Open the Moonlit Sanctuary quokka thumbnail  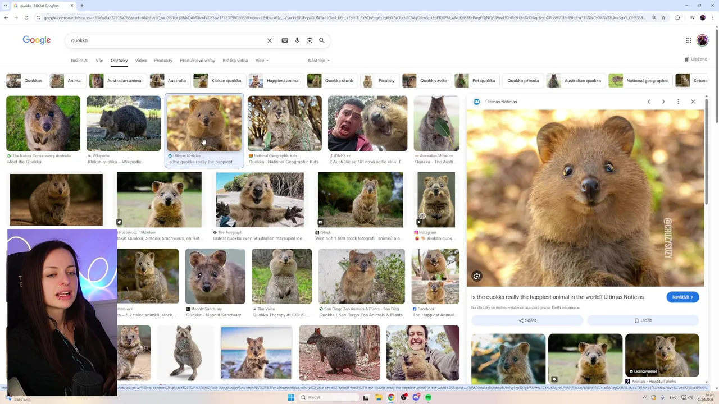(215, 277)
